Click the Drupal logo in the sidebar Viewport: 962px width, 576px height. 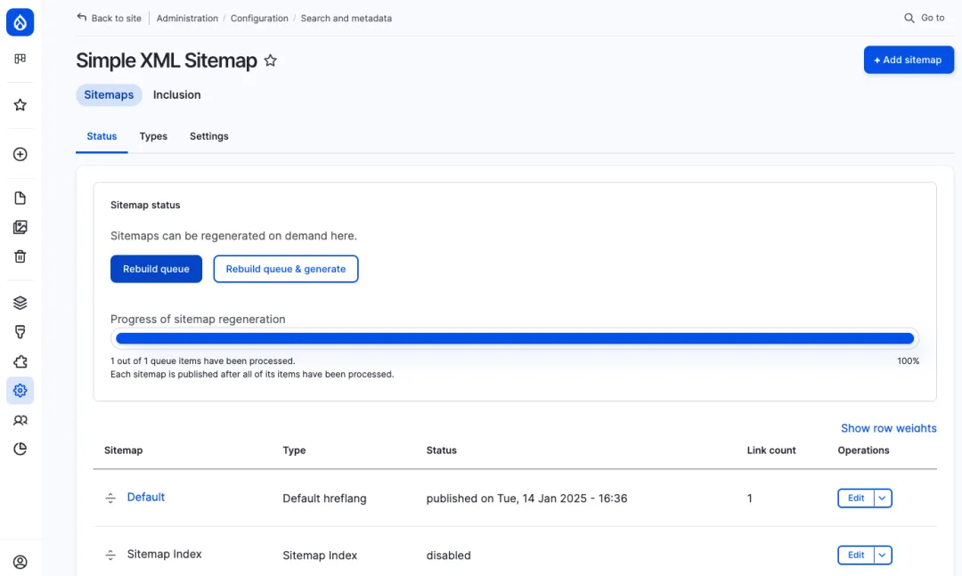(20, 22)
